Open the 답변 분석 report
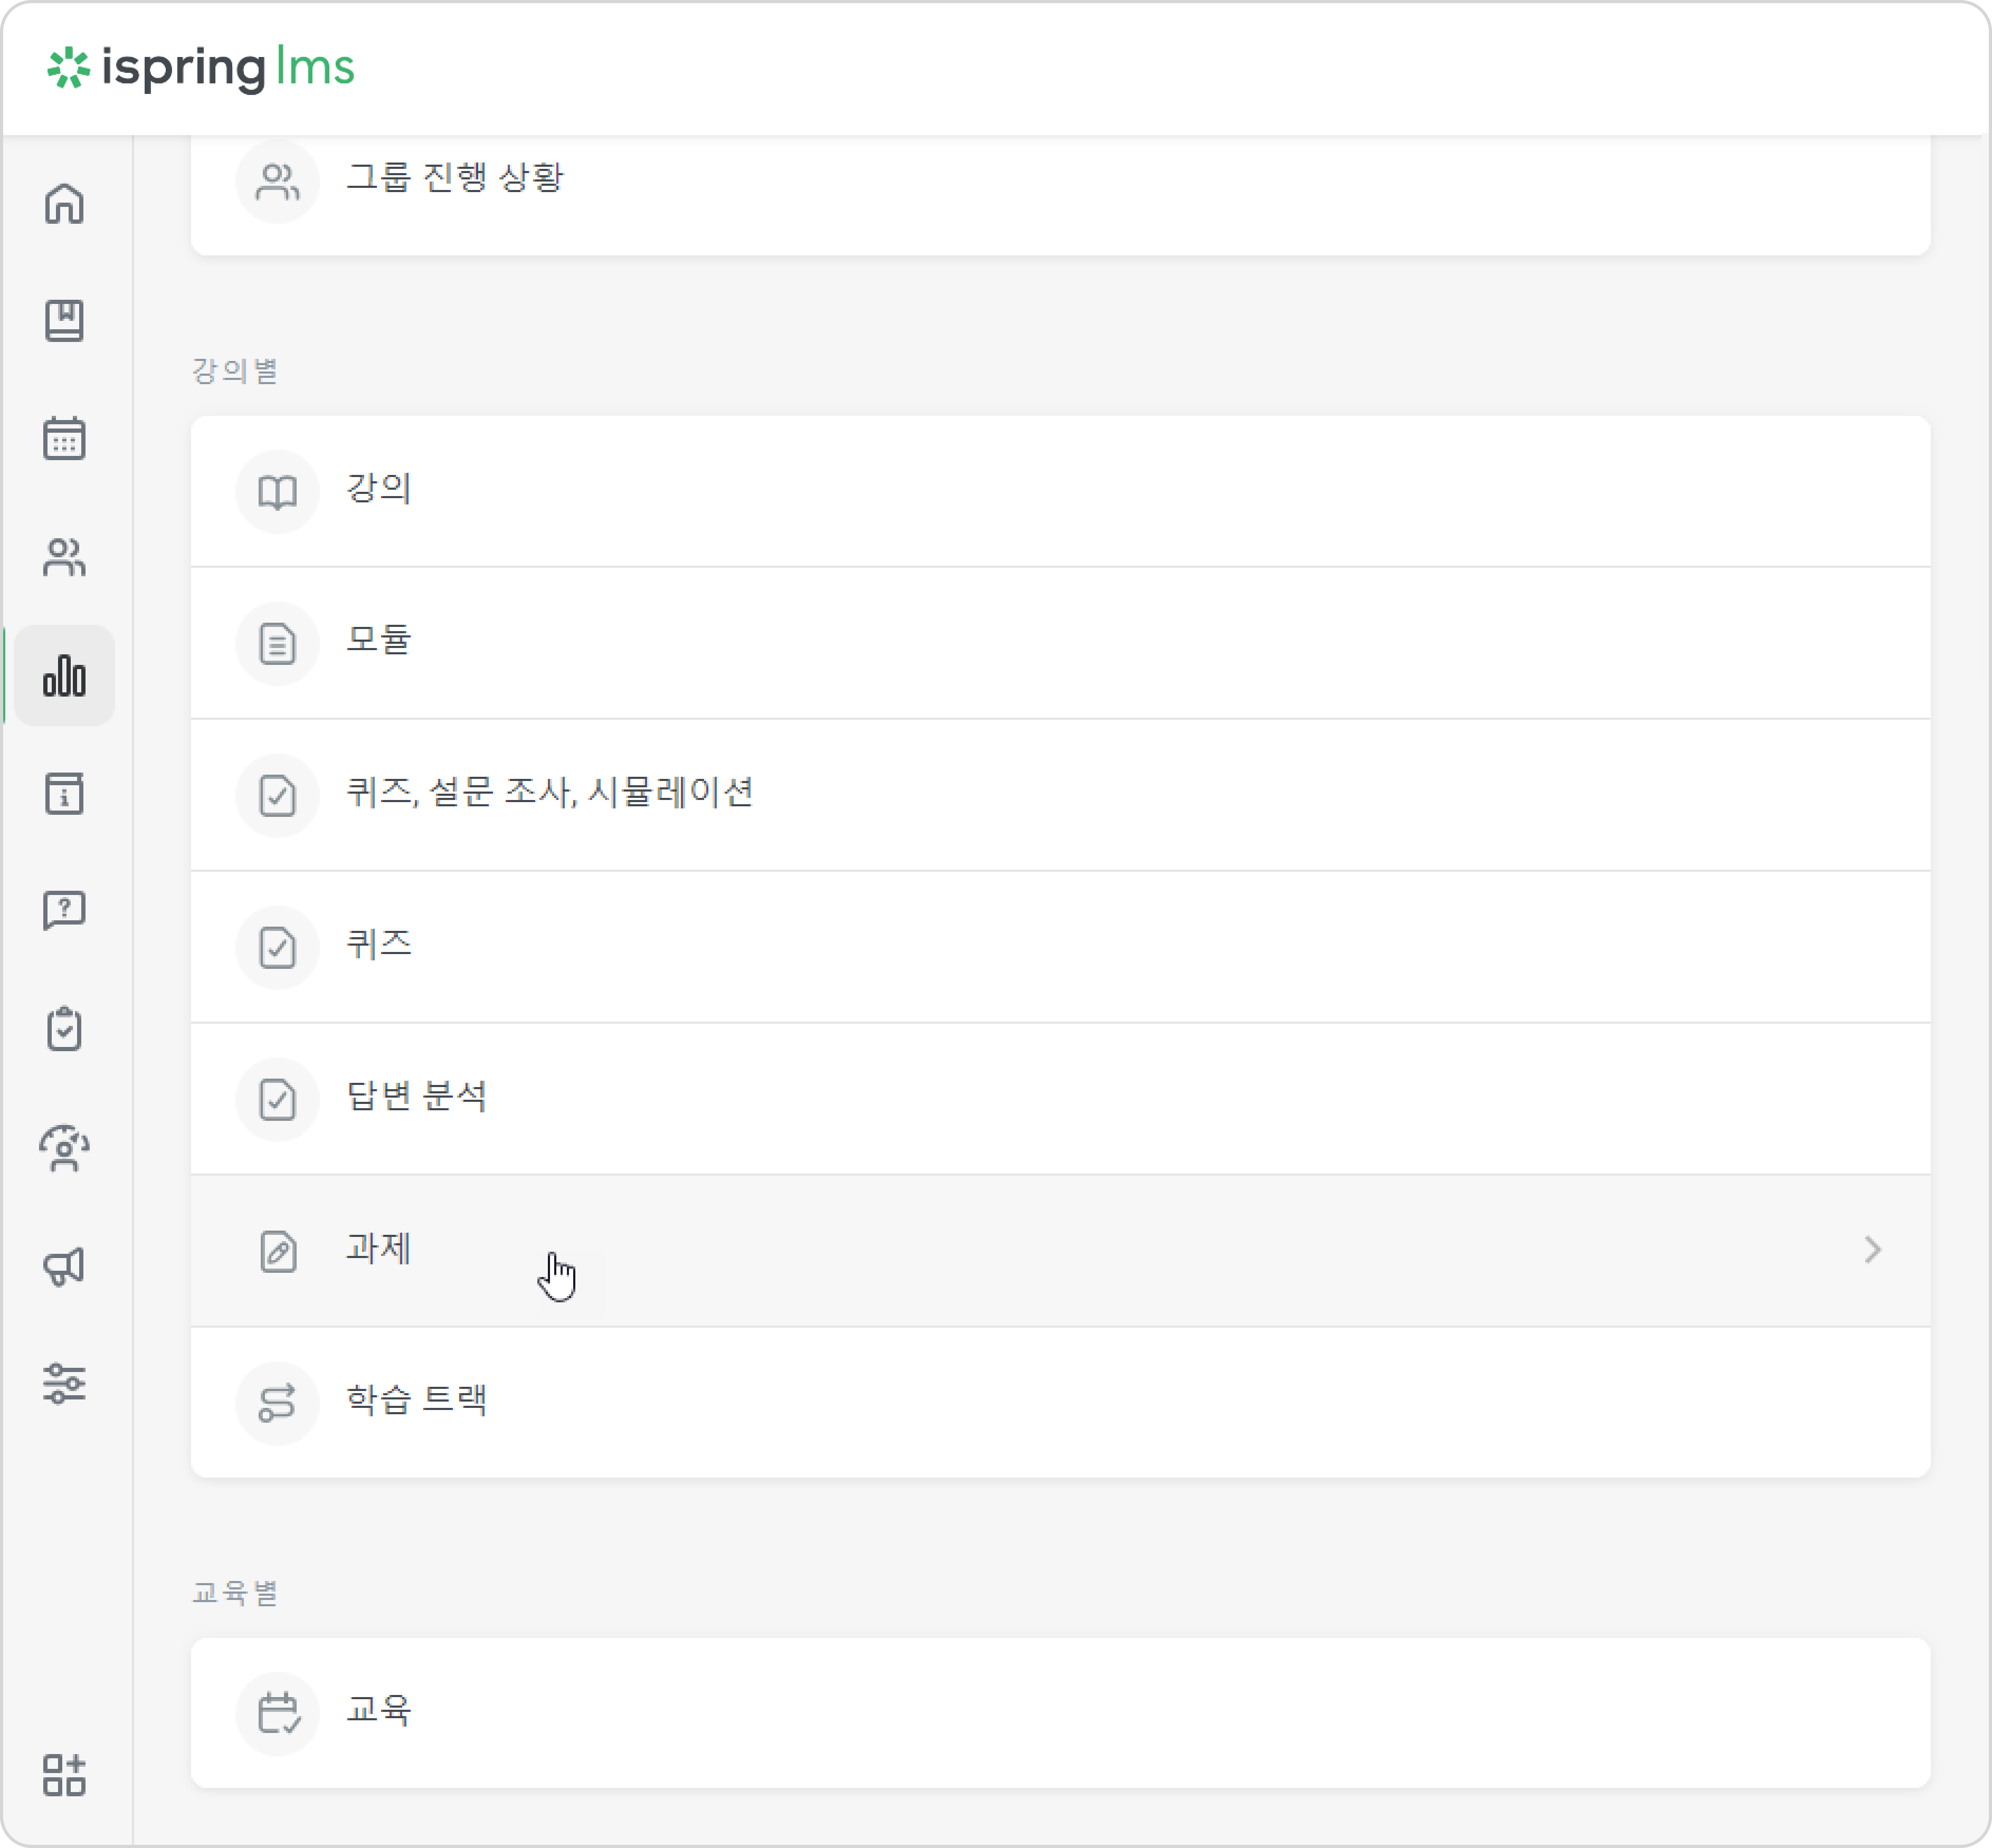The image size is (1992, 1848). [1060, 1099]
